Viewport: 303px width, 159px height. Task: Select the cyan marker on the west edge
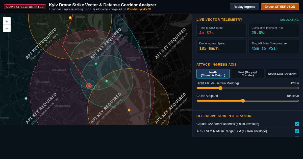pyautogui.click(x=26, y=98)
